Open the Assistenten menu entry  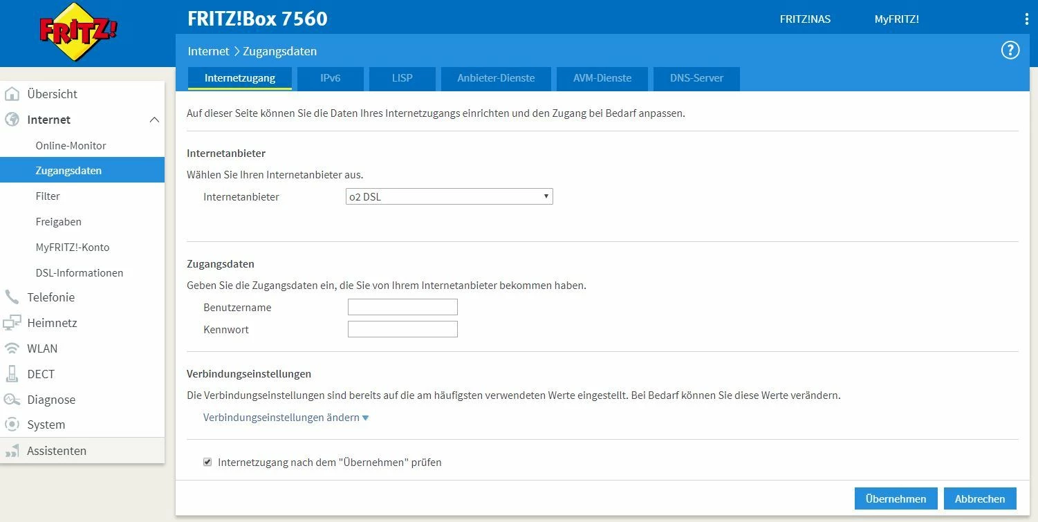pyautogui.click(x=82, y=451)
